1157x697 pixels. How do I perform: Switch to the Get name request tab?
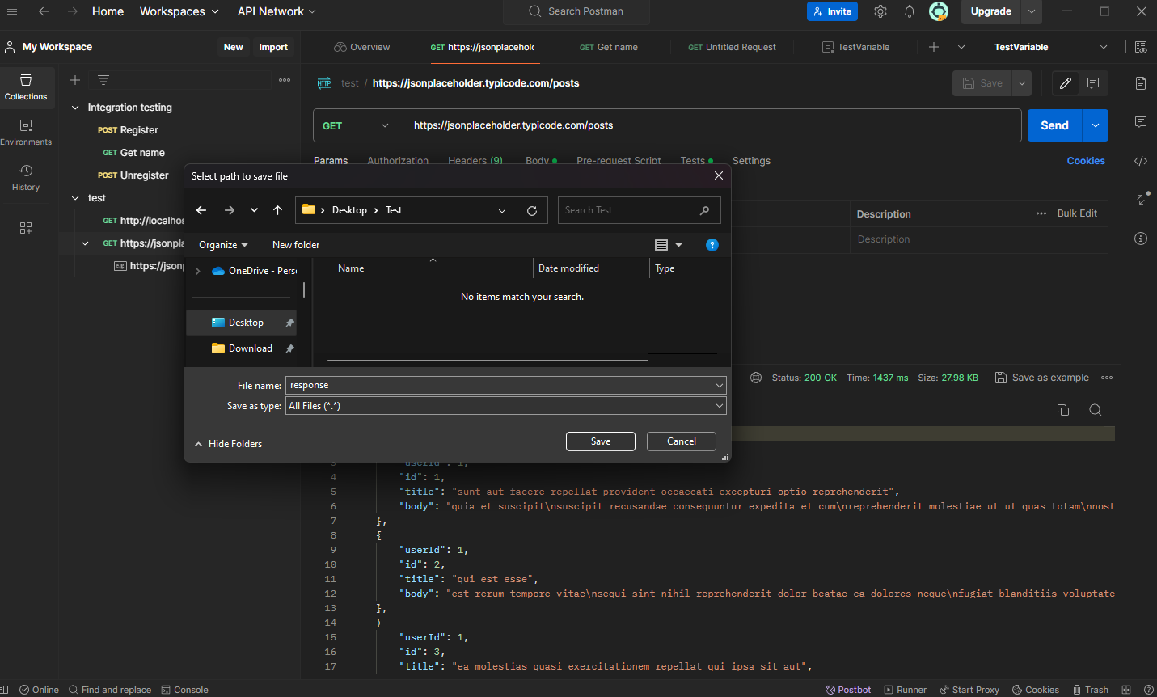608,47
